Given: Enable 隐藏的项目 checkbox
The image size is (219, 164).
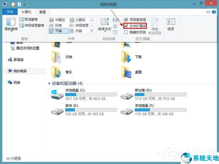Looking at the screenshot, I should [126, 32].
